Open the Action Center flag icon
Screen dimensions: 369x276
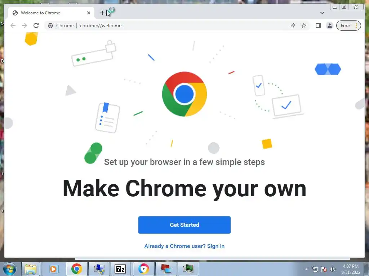coord(324,269)
